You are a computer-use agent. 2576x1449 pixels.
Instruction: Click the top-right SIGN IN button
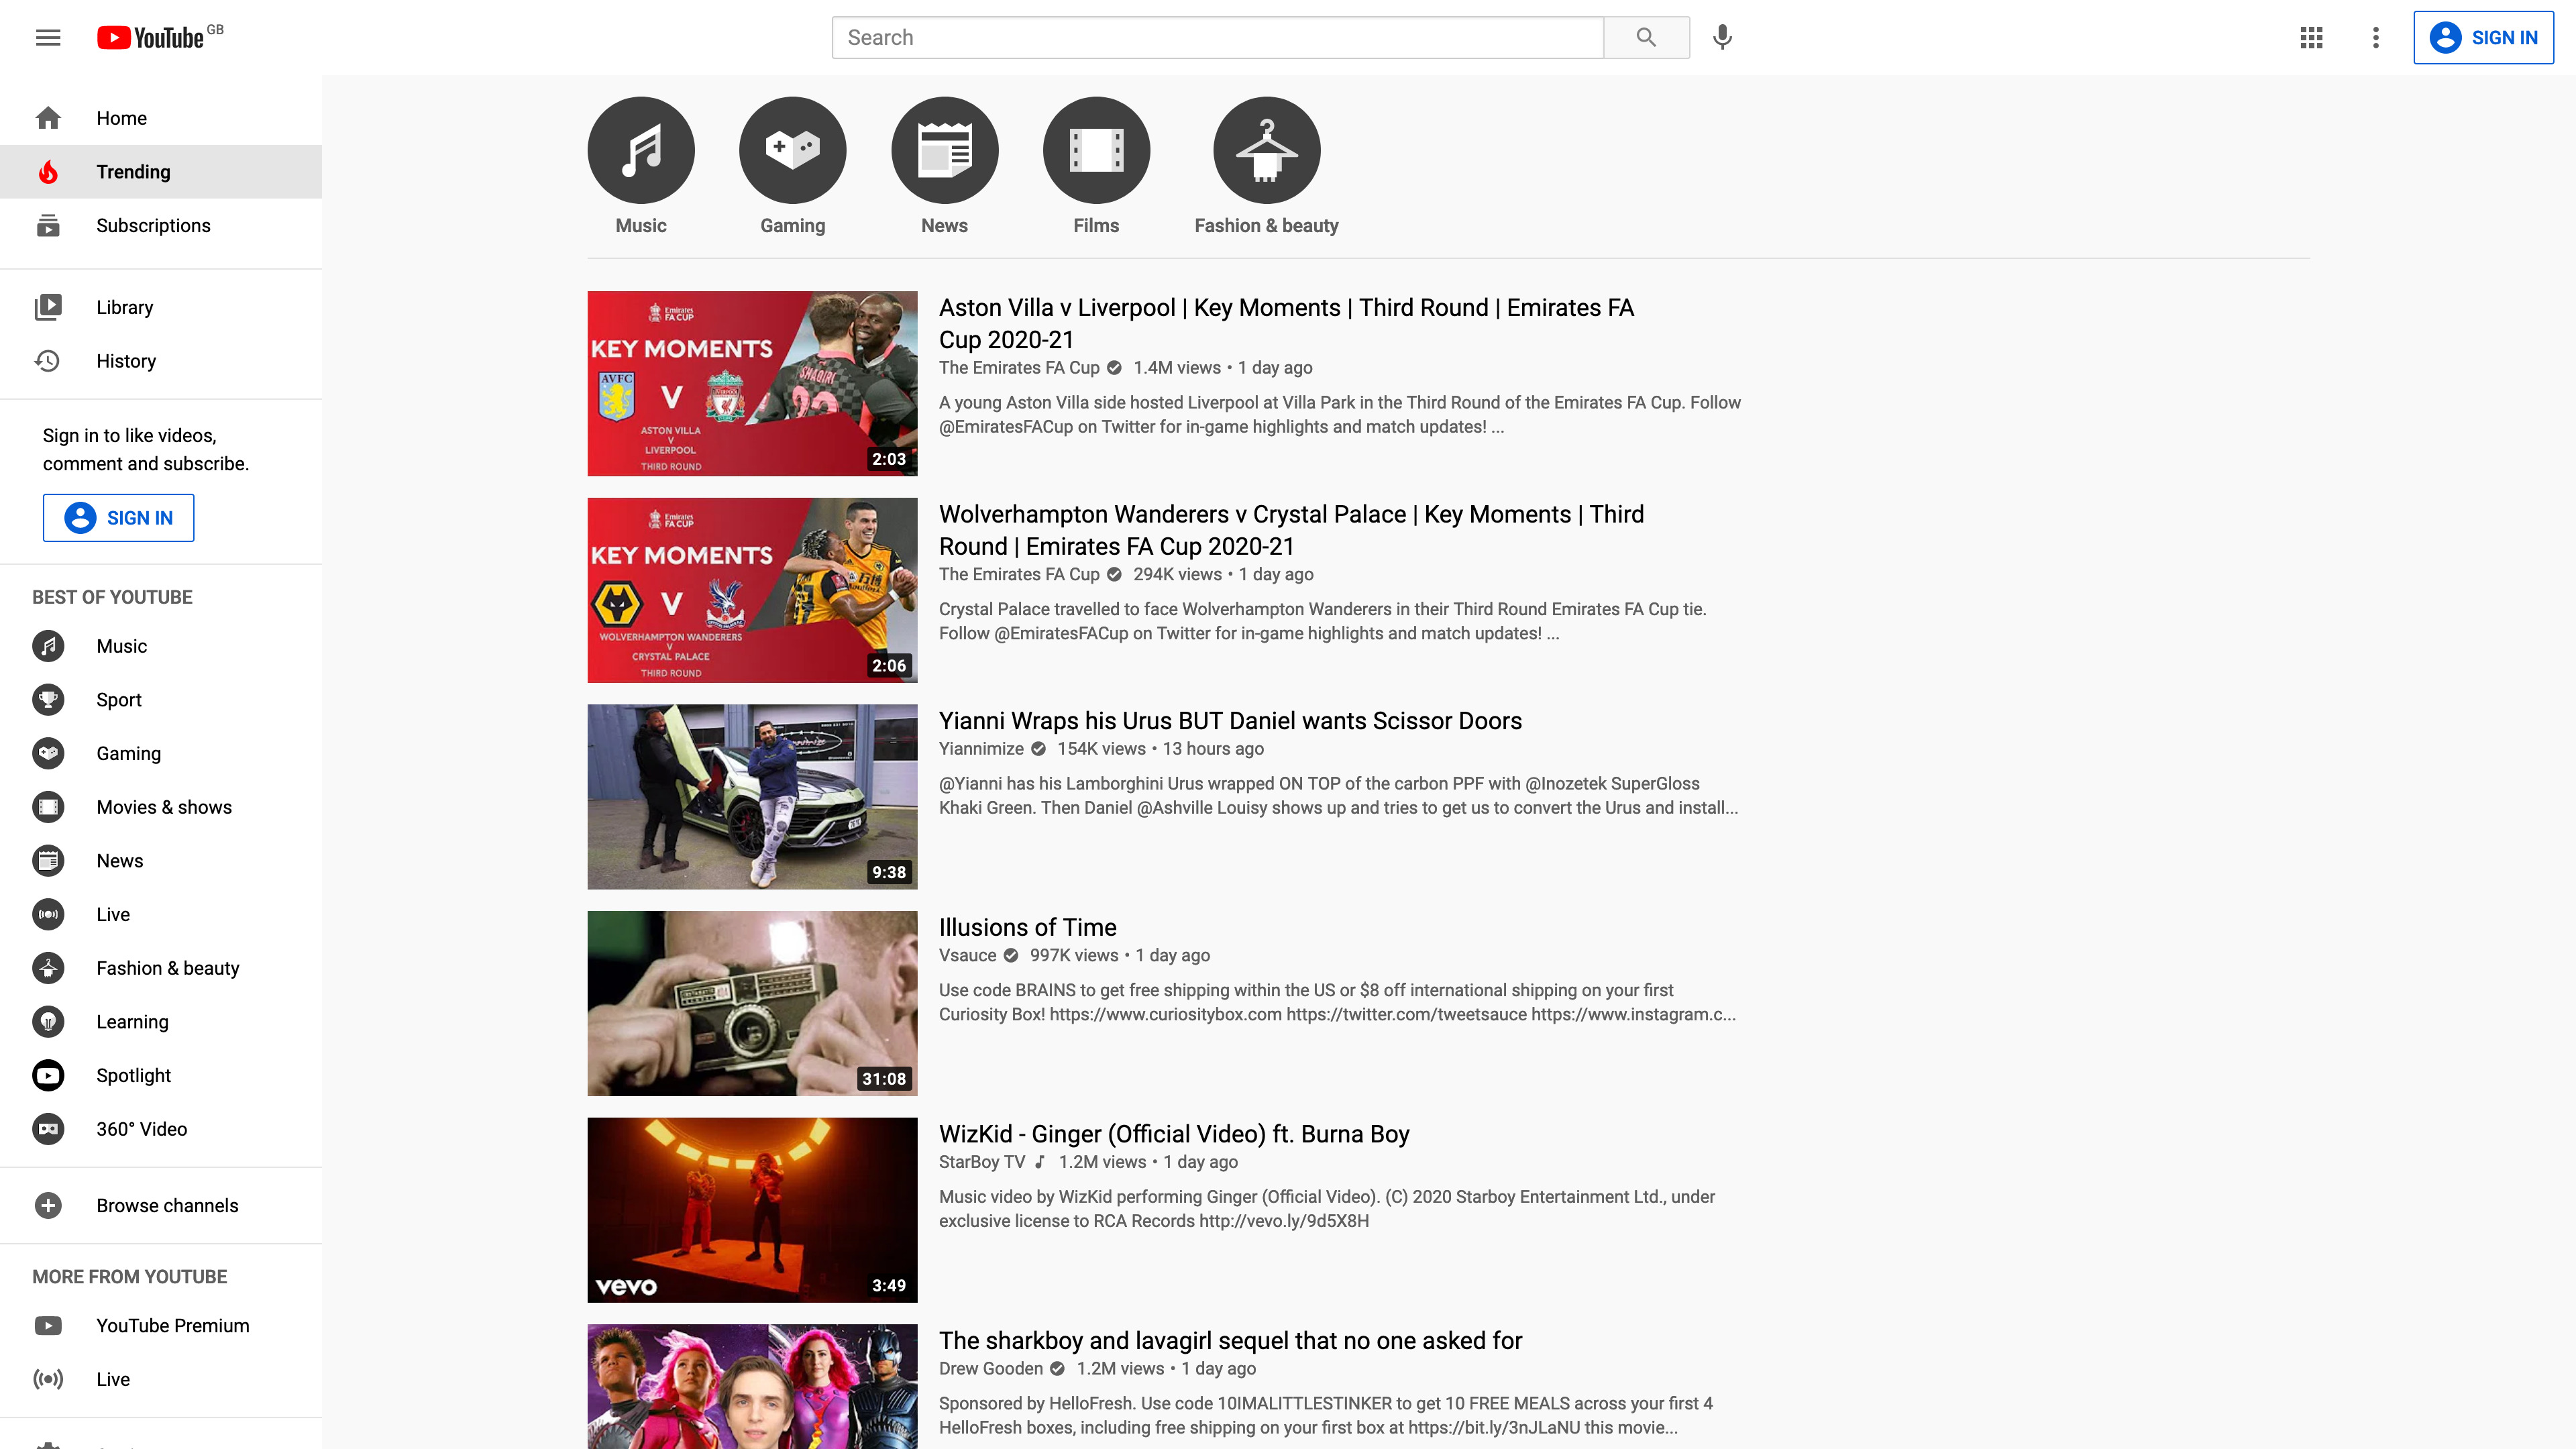pyautogui.click(x=2484, y=37)
